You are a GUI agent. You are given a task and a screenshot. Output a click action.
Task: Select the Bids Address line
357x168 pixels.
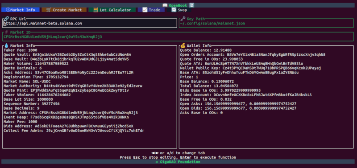tap(69, 126)
